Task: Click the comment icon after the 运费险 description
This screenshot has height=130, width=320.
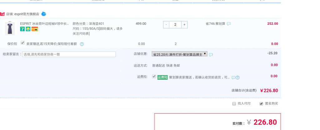Action: coord(234,78)
